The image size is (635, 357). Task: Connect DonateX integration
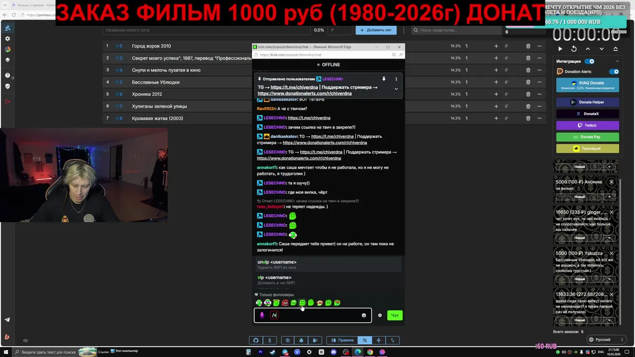[587, 114]
